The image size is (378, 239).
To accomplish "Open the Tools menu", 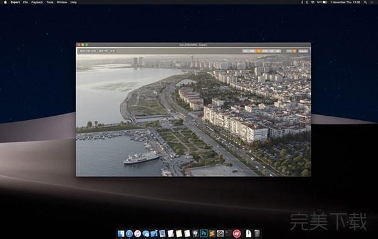I will tap(50, 2).
